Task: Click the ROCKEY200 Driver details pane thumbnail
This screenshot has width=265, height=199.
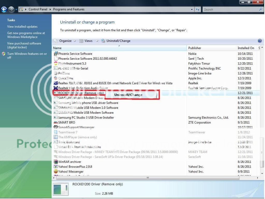Action: (x=61, y=189)
